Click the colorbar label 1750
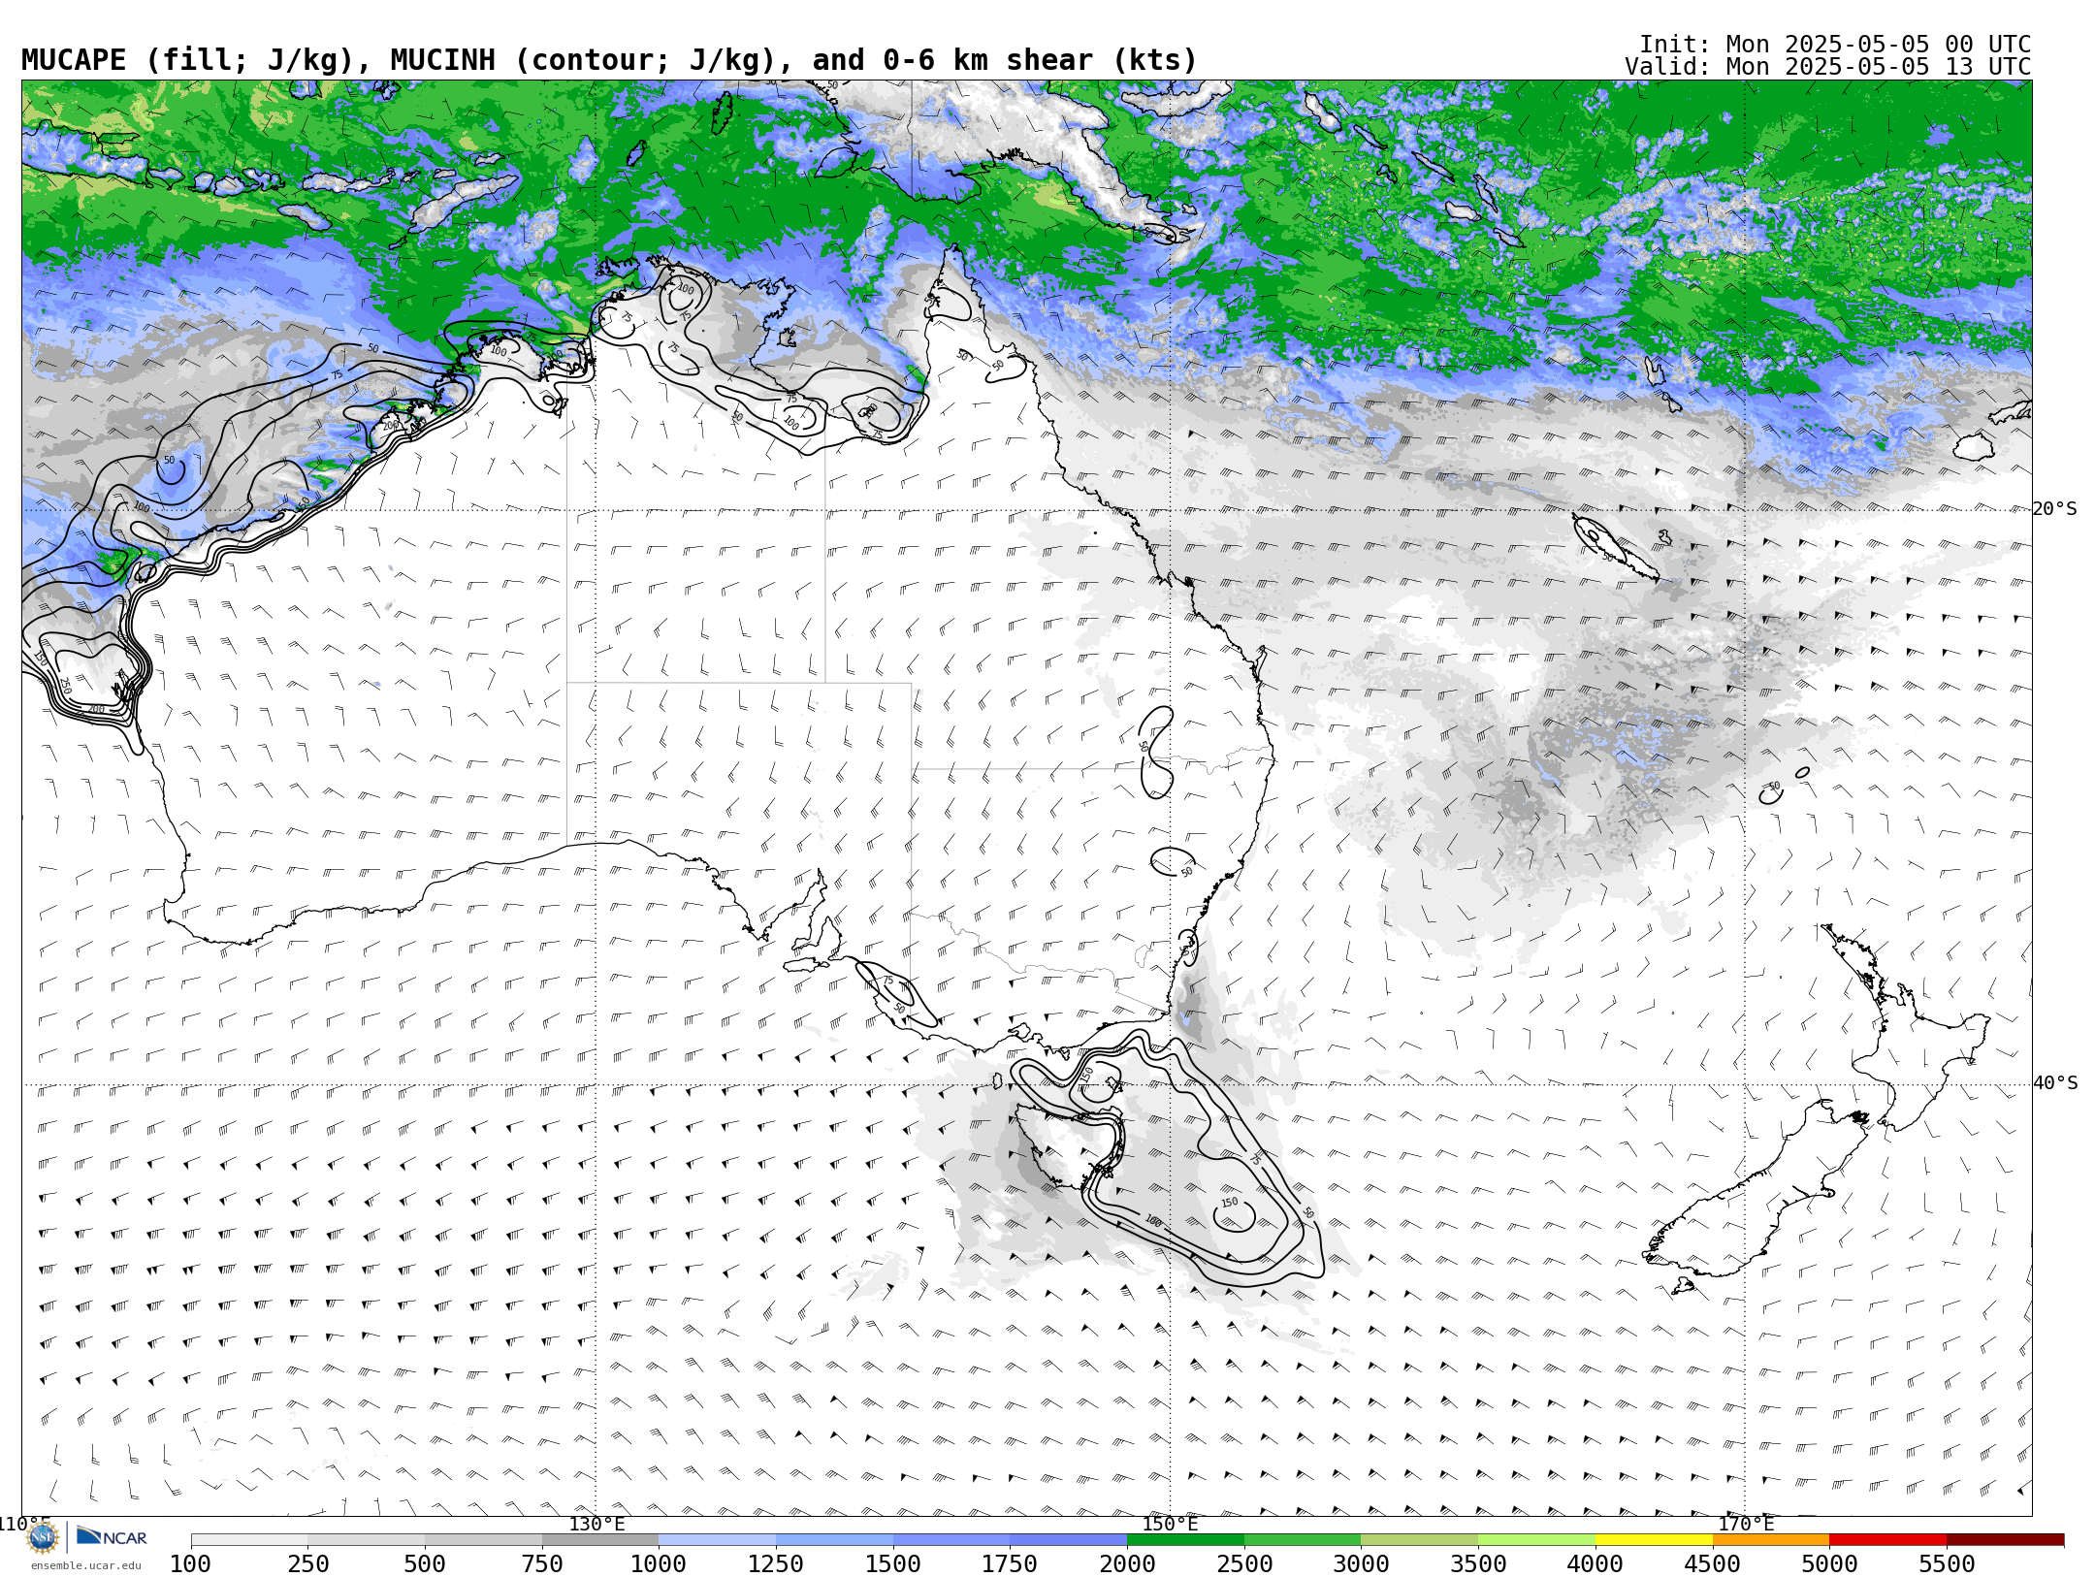 point(1010,1564)
